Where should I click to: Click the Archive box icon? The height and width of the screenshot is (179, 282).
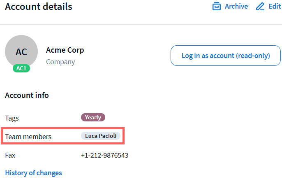coord(217,7)
